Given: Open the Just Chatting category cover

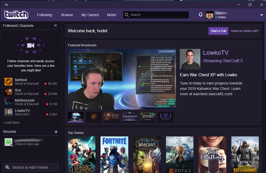Looking at the screenshot, I should [212, 155].
